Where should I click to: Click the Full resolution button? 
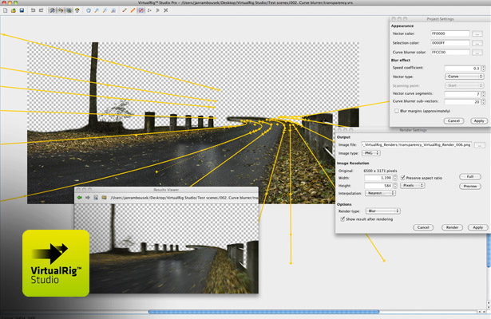tap(470, 177)
